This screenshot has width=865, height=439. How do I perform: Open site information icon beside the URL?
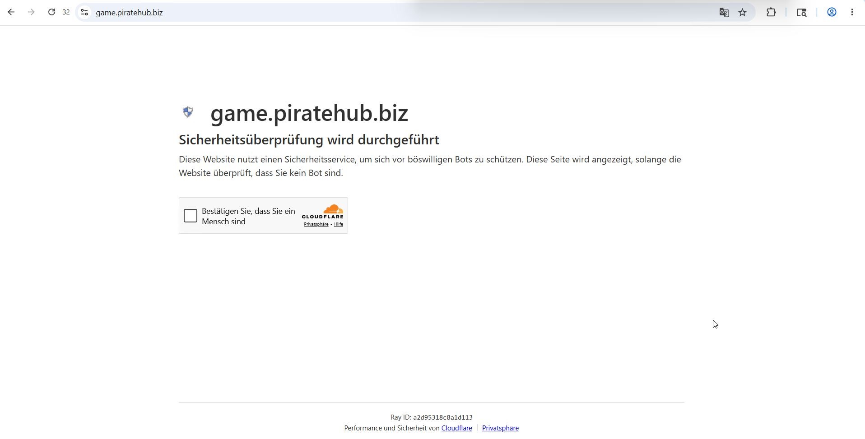(x=84, y=12)
